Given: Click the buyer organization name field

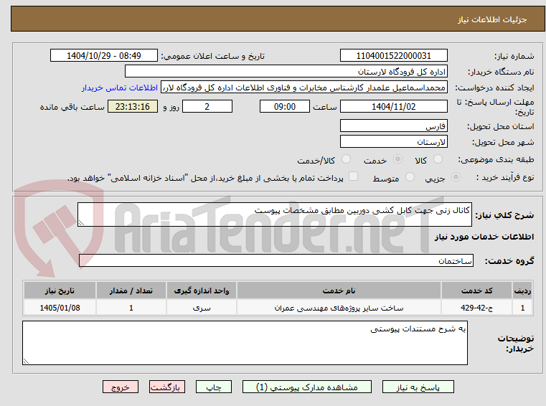Looking at the screenshot, I should (286, 72).
